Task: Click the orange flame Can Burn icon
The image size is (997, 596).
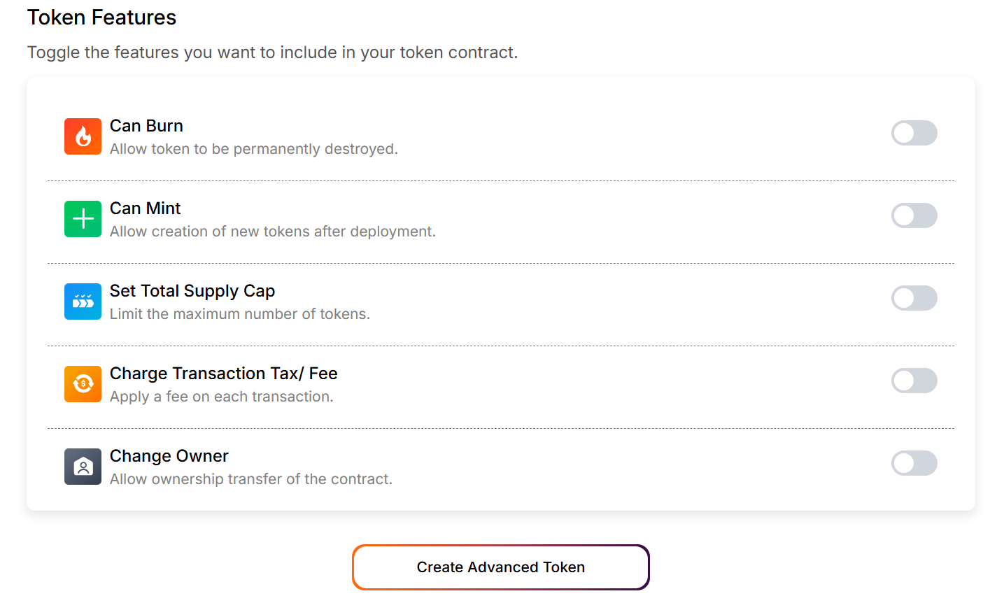Action: (x=83, y=136)
